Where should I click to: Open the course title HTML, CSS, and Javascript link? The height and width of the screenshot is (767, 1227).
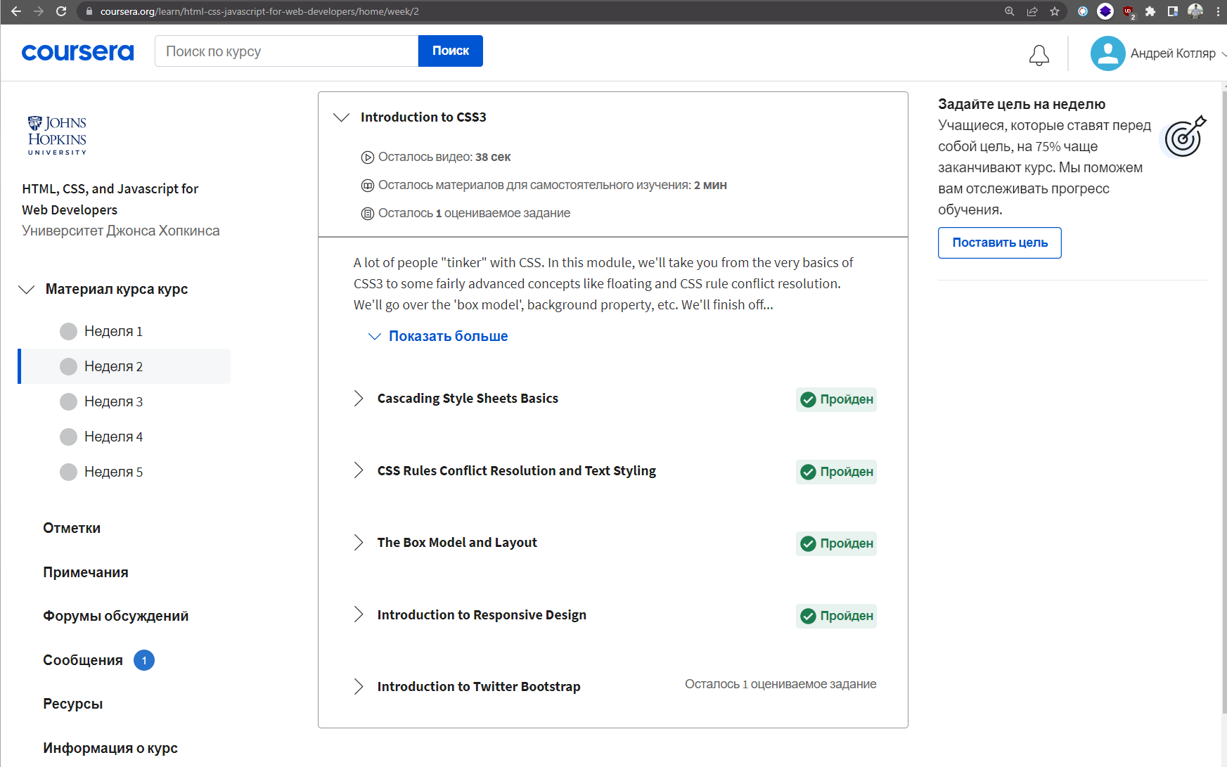click(110, 199)
